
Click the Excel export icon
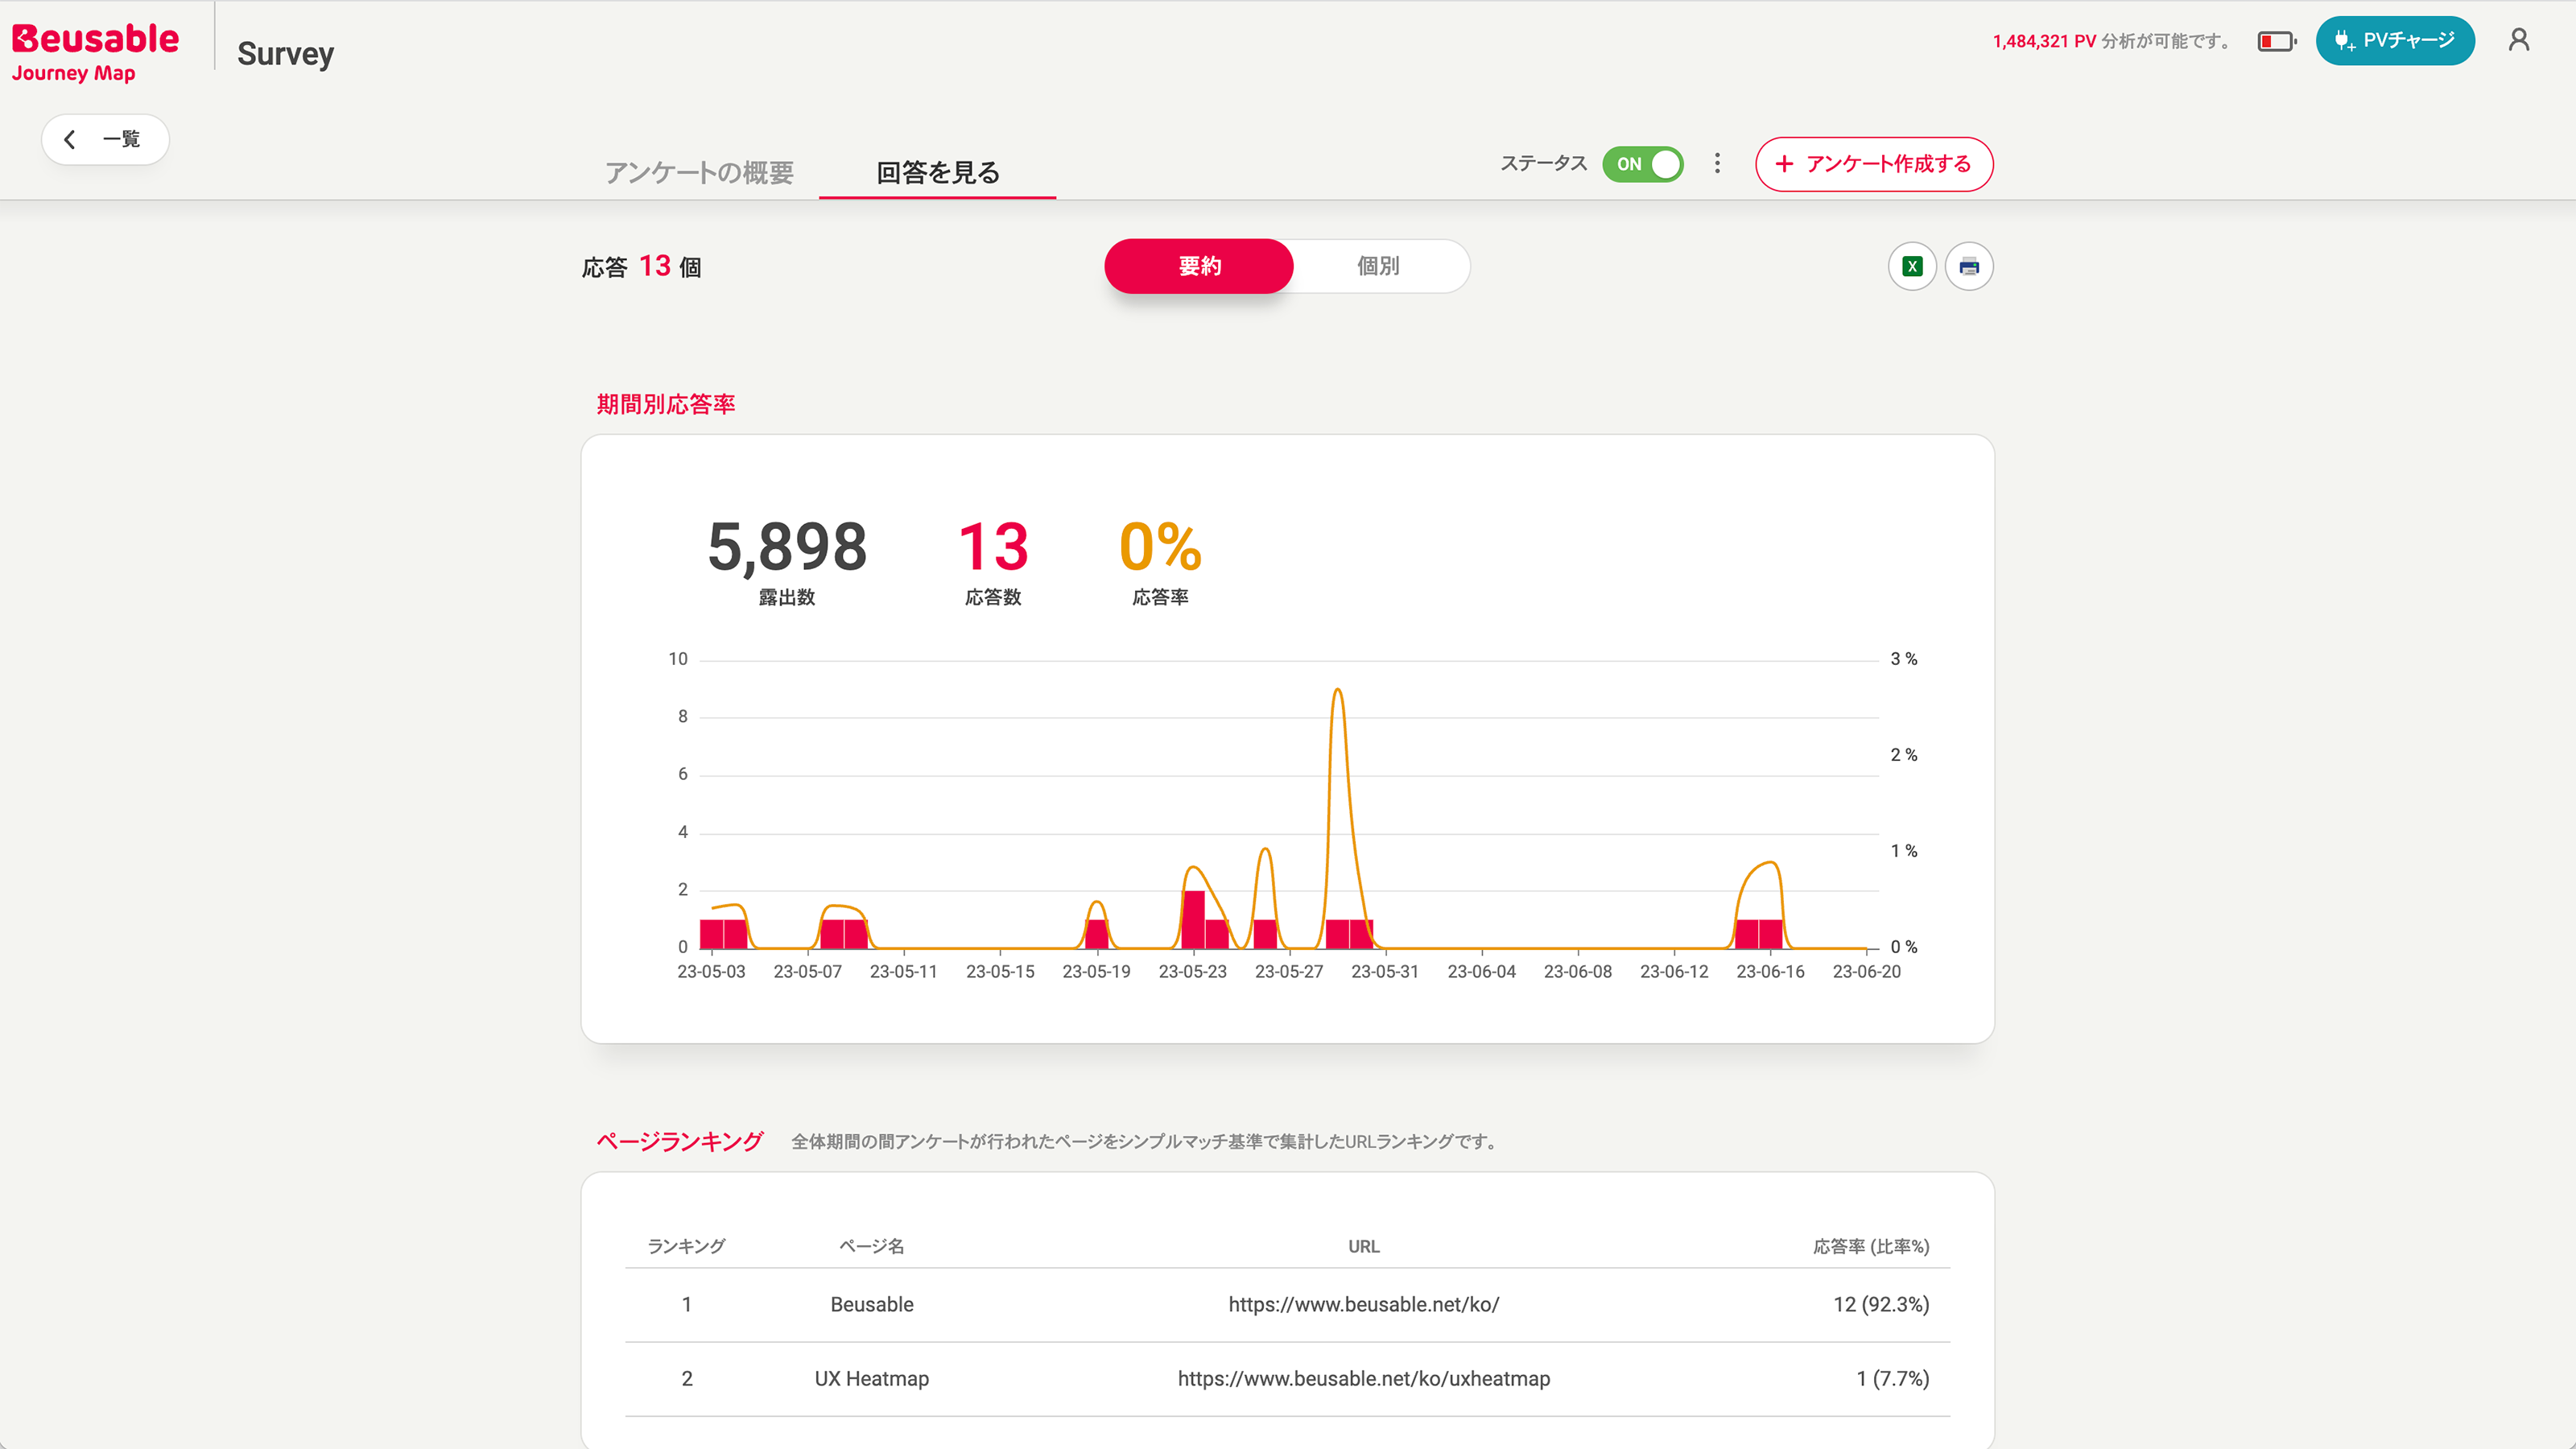[x=1912, y=266]
